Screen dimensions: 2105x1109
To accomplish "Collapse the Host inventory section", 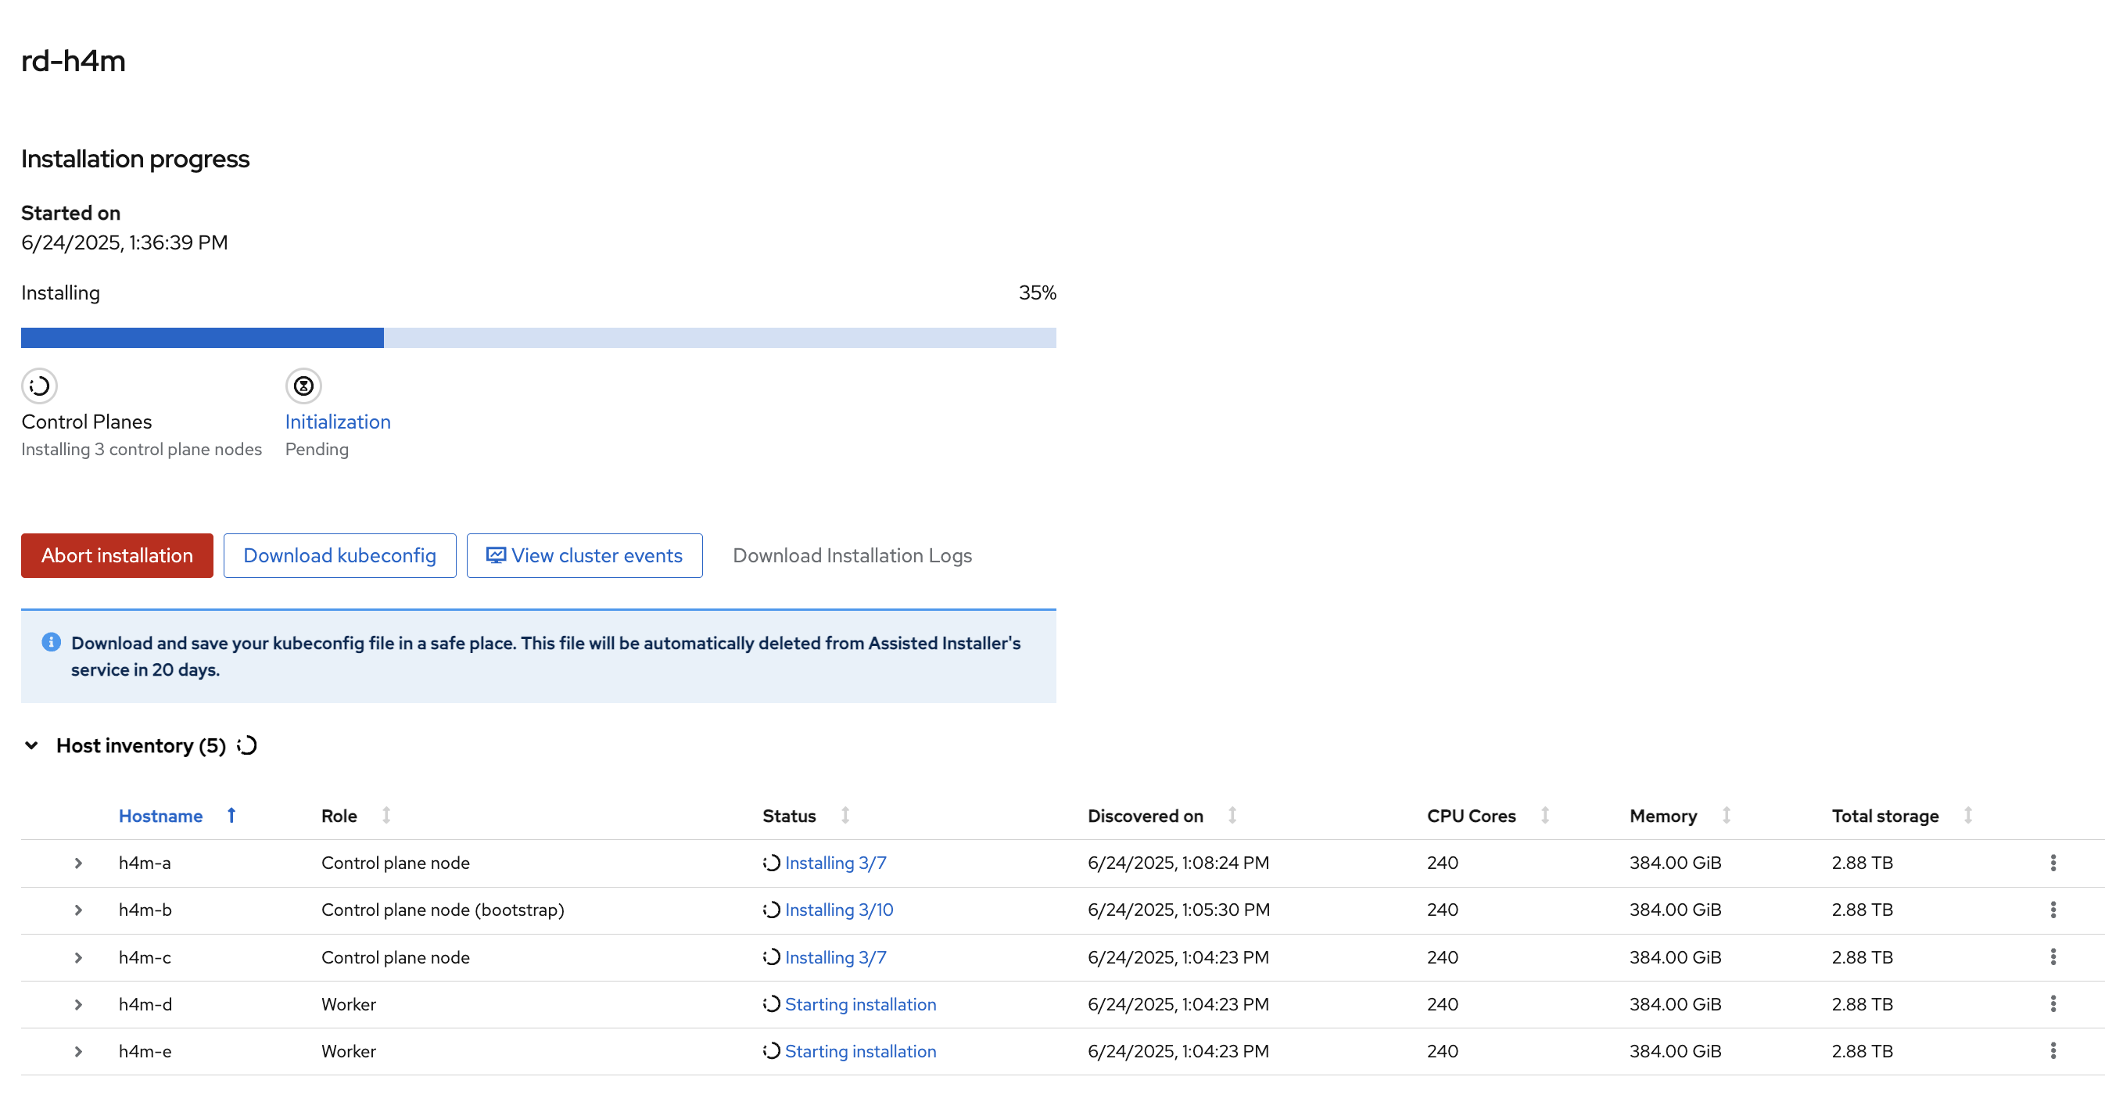I will (x=32, y=745).
